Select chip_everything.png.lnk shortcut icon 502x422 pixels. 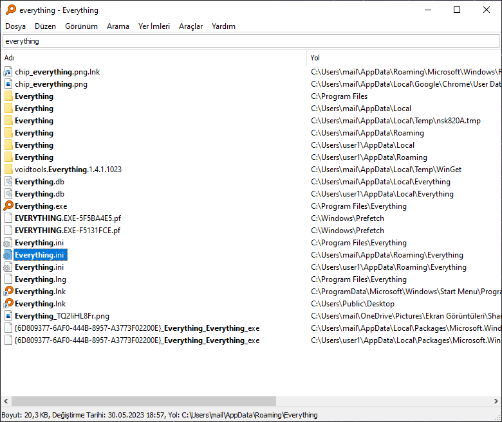[8, 72]
